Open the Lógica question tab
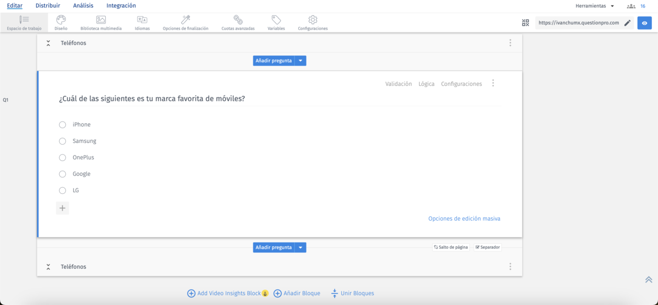 pos(426,84)
